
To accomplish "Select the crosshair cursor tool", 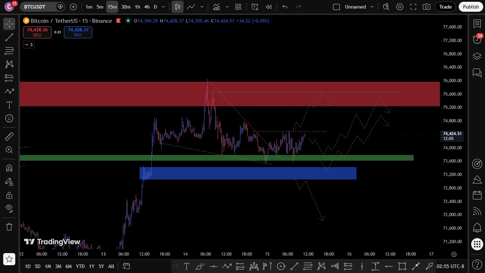I will click(9, 24).
